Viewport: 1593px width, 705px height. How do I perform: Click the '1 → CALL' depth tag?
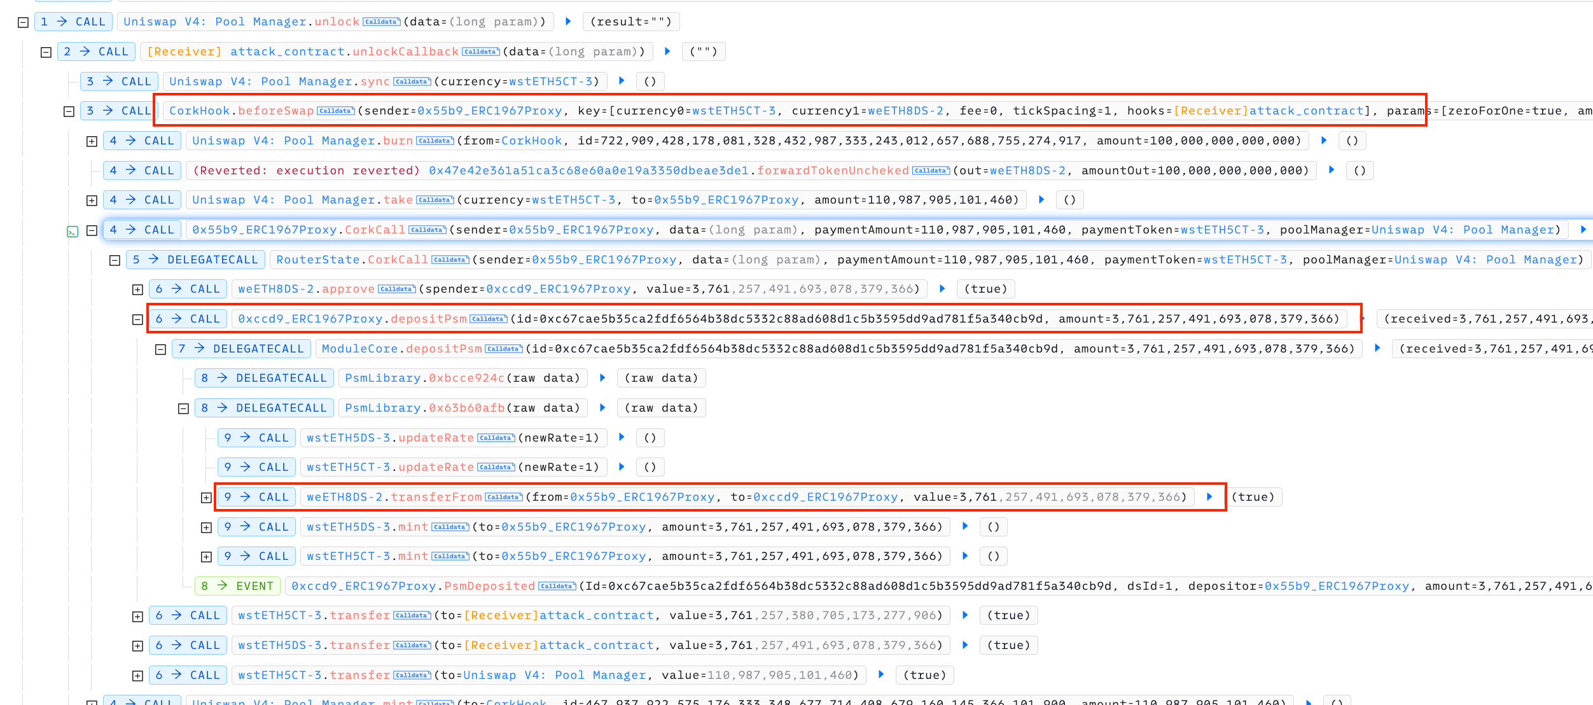(73, 22)
